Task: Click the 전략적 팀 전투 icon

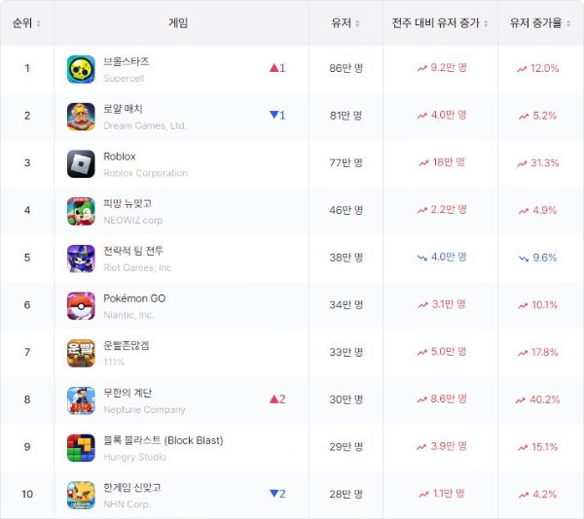Action: [x=81, y=259]
